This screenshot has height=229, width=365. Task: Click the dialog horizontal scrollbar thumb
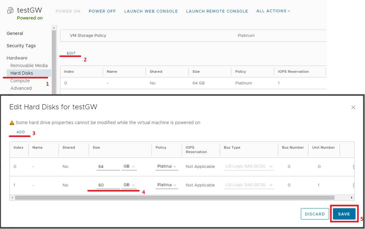pos(175,198)
